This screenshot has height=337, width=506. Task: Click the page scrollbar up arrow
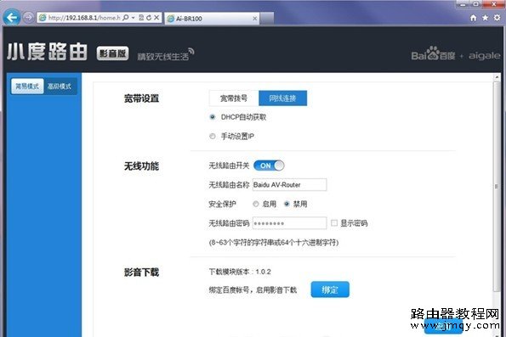pos(497,77)
